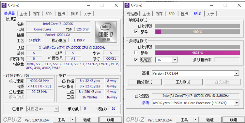Click the bus speed 99.78 MHz value

point(39,92)
